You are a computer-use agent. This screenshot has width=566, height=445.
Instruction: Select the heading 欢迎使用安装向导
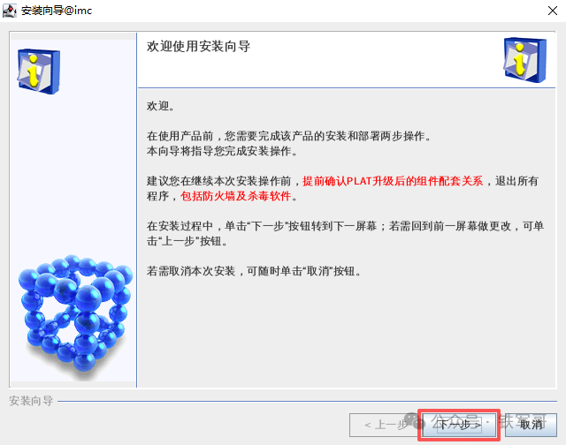tap(198, 47)
